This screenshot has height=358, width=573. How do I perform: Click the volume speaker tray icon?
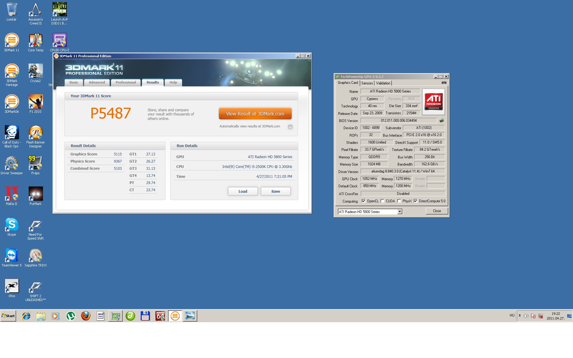click(526, 316)
